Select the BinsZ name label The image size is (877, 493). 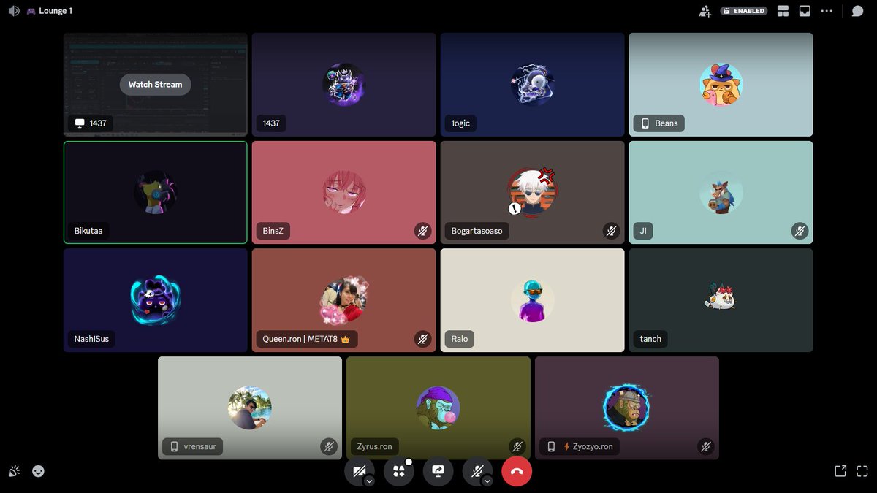[x=273, y=231]
